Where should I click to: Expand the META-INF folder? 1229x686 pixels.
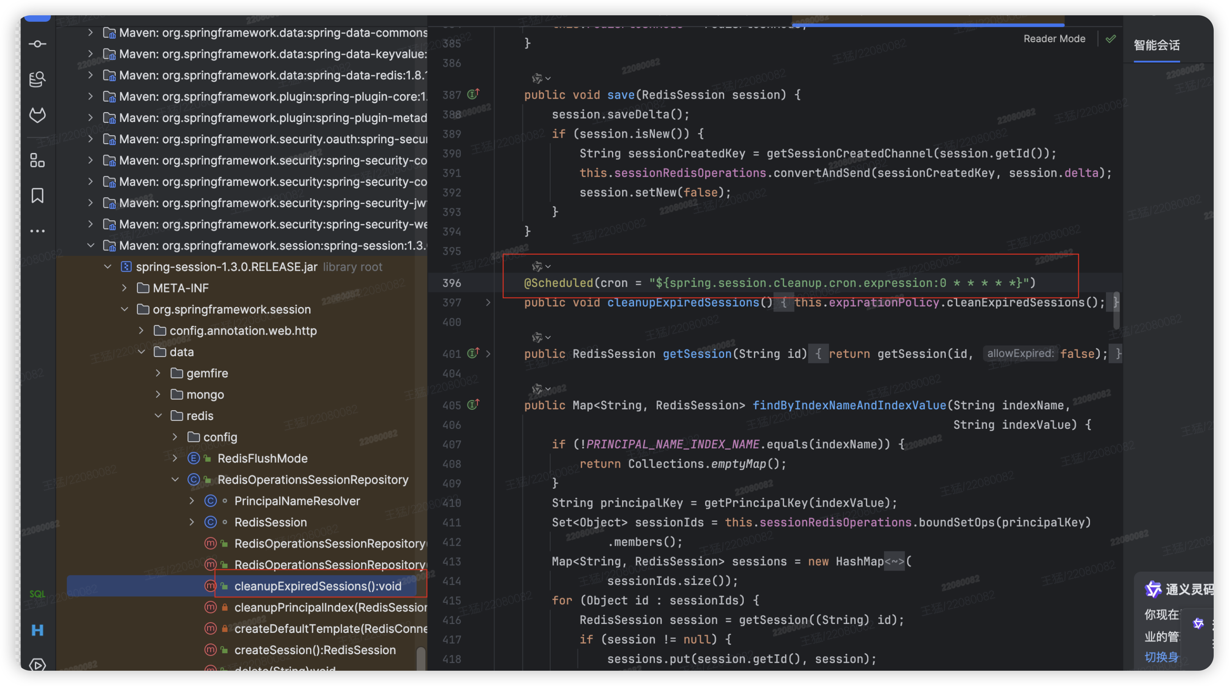click(x=124, y=288)
